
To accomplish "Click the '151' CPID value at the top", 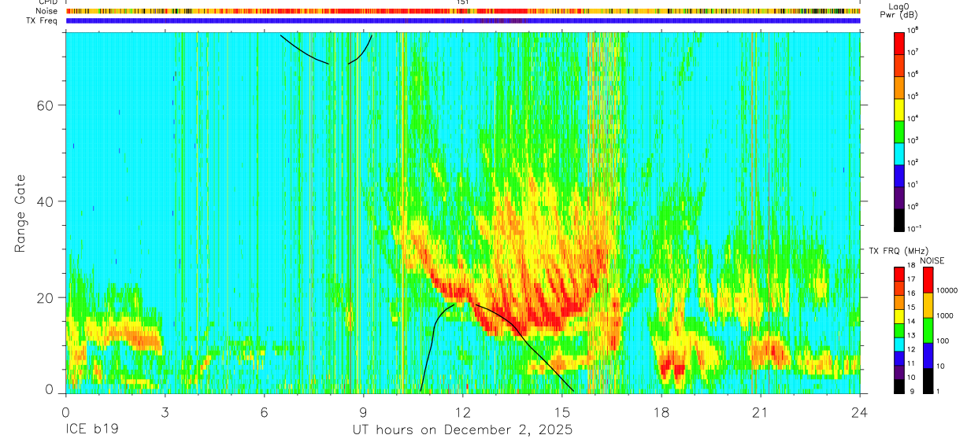I will click(463, 2).
